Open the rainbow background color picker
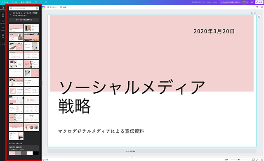Image resolution: width=264 pixels, height=161 pixels. click(43, 7)
